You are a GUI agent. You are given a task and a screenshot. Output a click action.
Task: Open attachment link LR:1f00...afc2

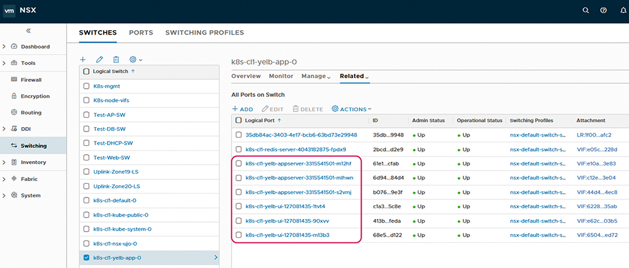pos(594,135)
